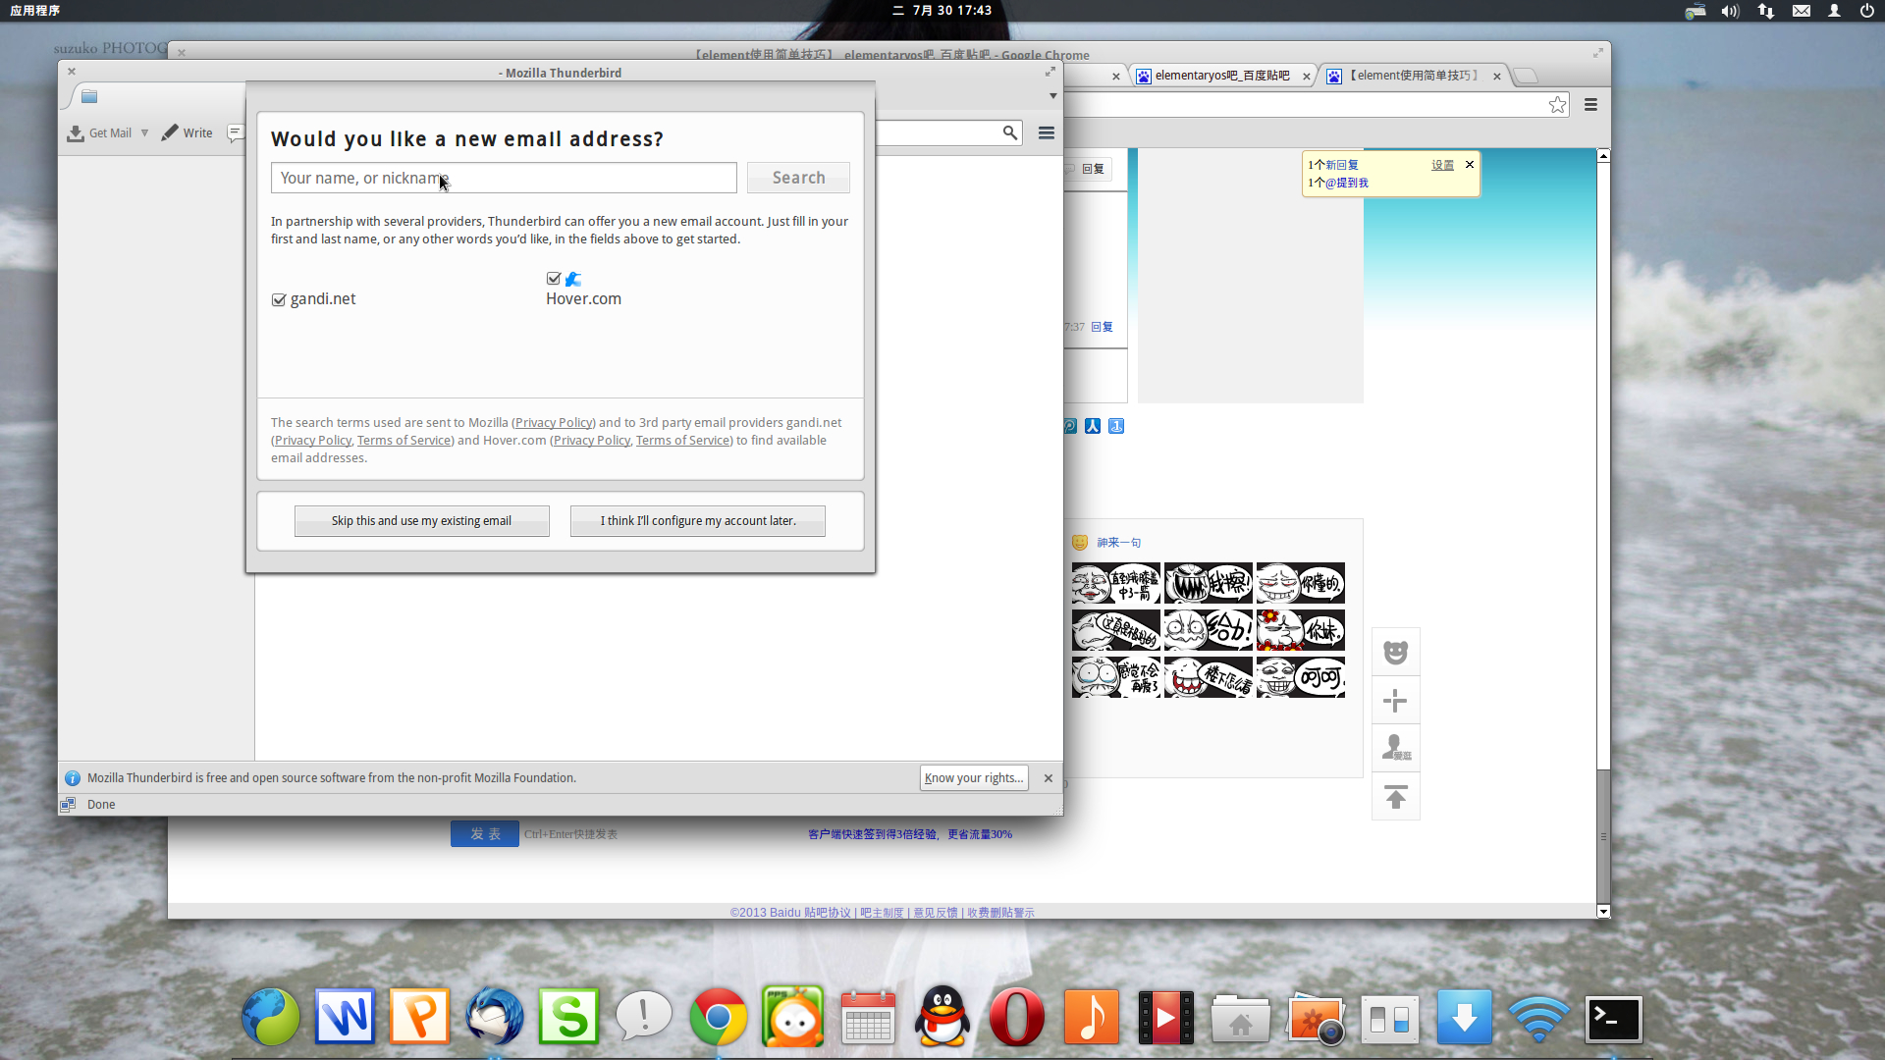The width and height of the screenshot is (1885, 1060).
Task: Click the Know your rights button
Action: [x=973, y=778]
